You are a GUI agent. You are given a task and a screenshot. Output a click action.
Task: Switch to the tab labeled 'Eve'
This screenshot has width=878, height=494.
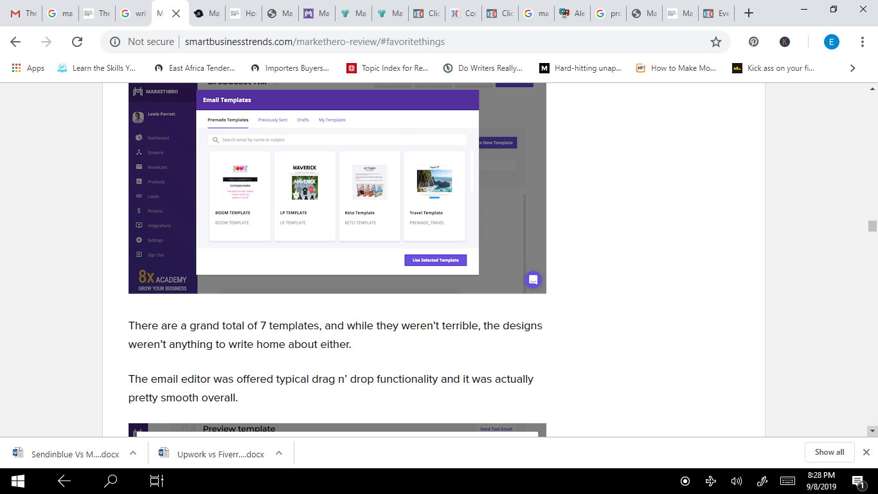[717, 13]
